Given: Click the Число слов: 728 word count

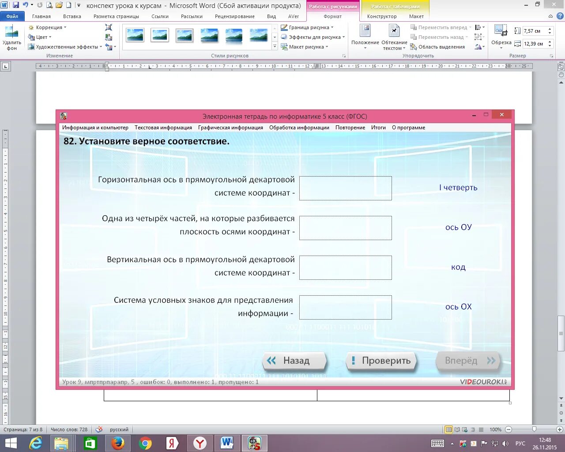Looking at the screenshot, I should [69, 429].
